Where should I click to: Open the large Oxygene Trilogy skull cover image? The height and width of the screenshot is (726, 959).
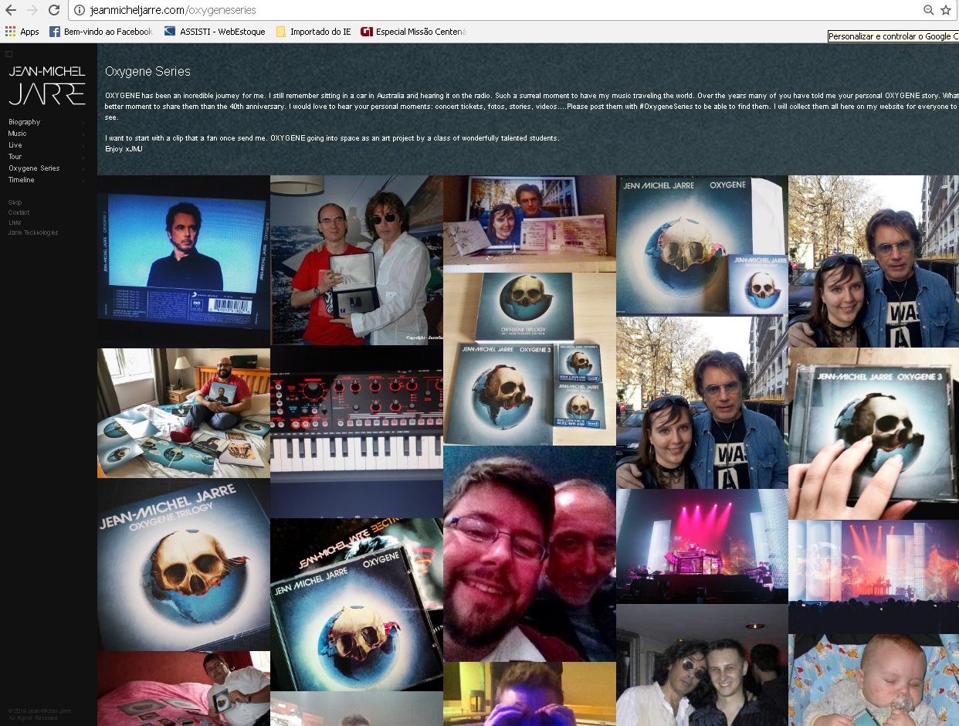(x=184, y=565)
